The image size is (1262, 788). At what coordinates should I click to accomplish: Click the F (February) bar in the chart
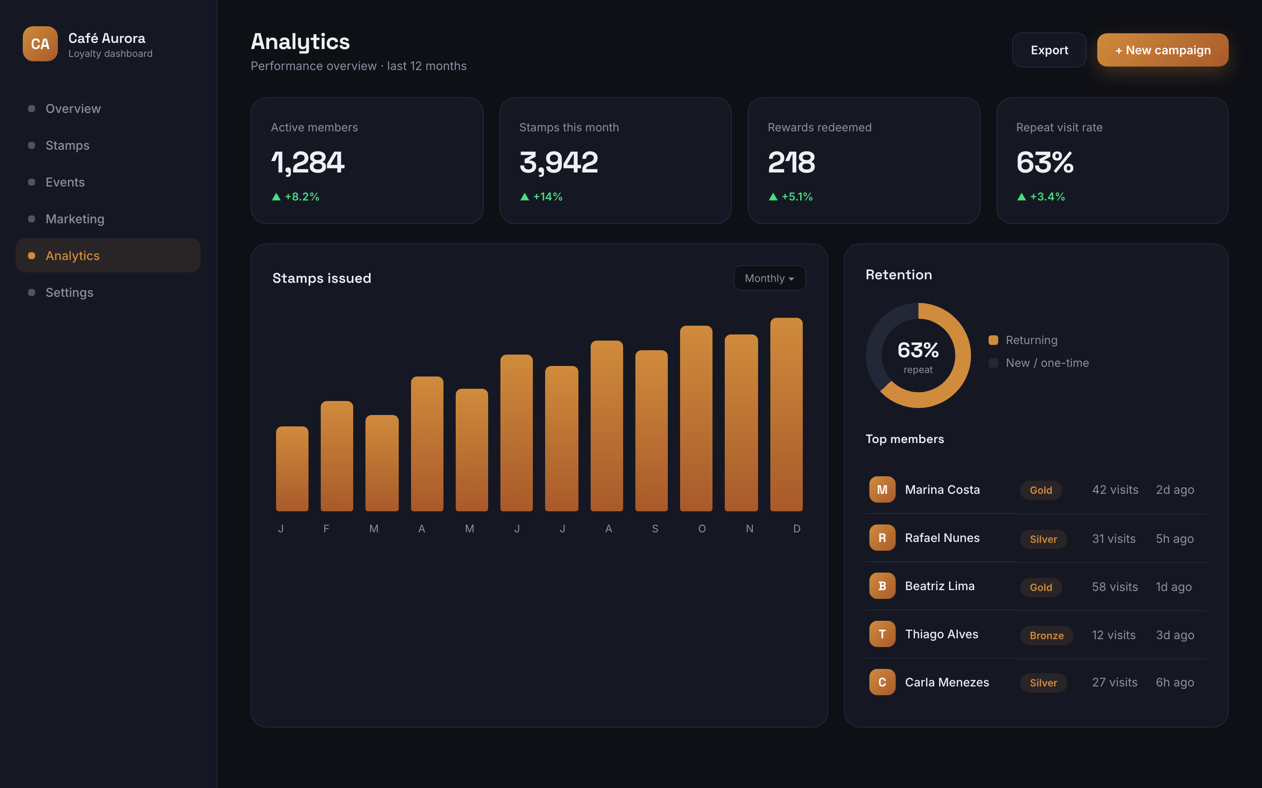click(337, 456)
